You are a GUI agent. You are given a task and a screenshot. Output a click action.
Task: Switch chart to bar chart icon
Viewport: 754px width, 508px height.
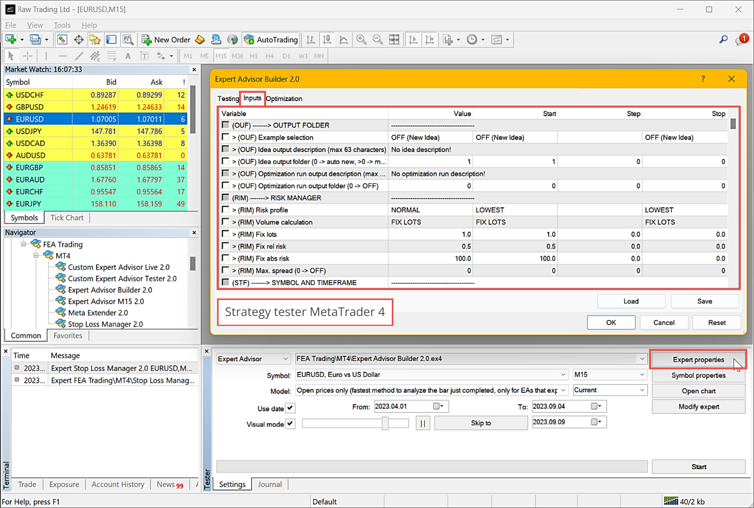(310, 39)
